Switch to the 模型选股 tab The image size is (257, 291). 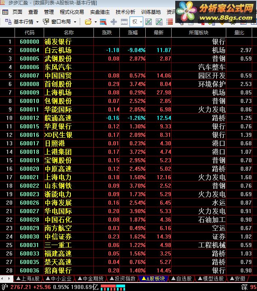211,278
